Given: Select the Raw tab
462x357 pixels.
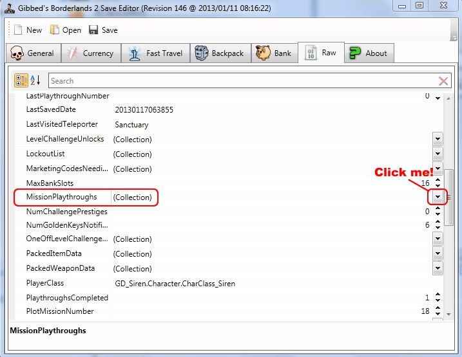Looking at the screenshot, I should tap(321, 53).
